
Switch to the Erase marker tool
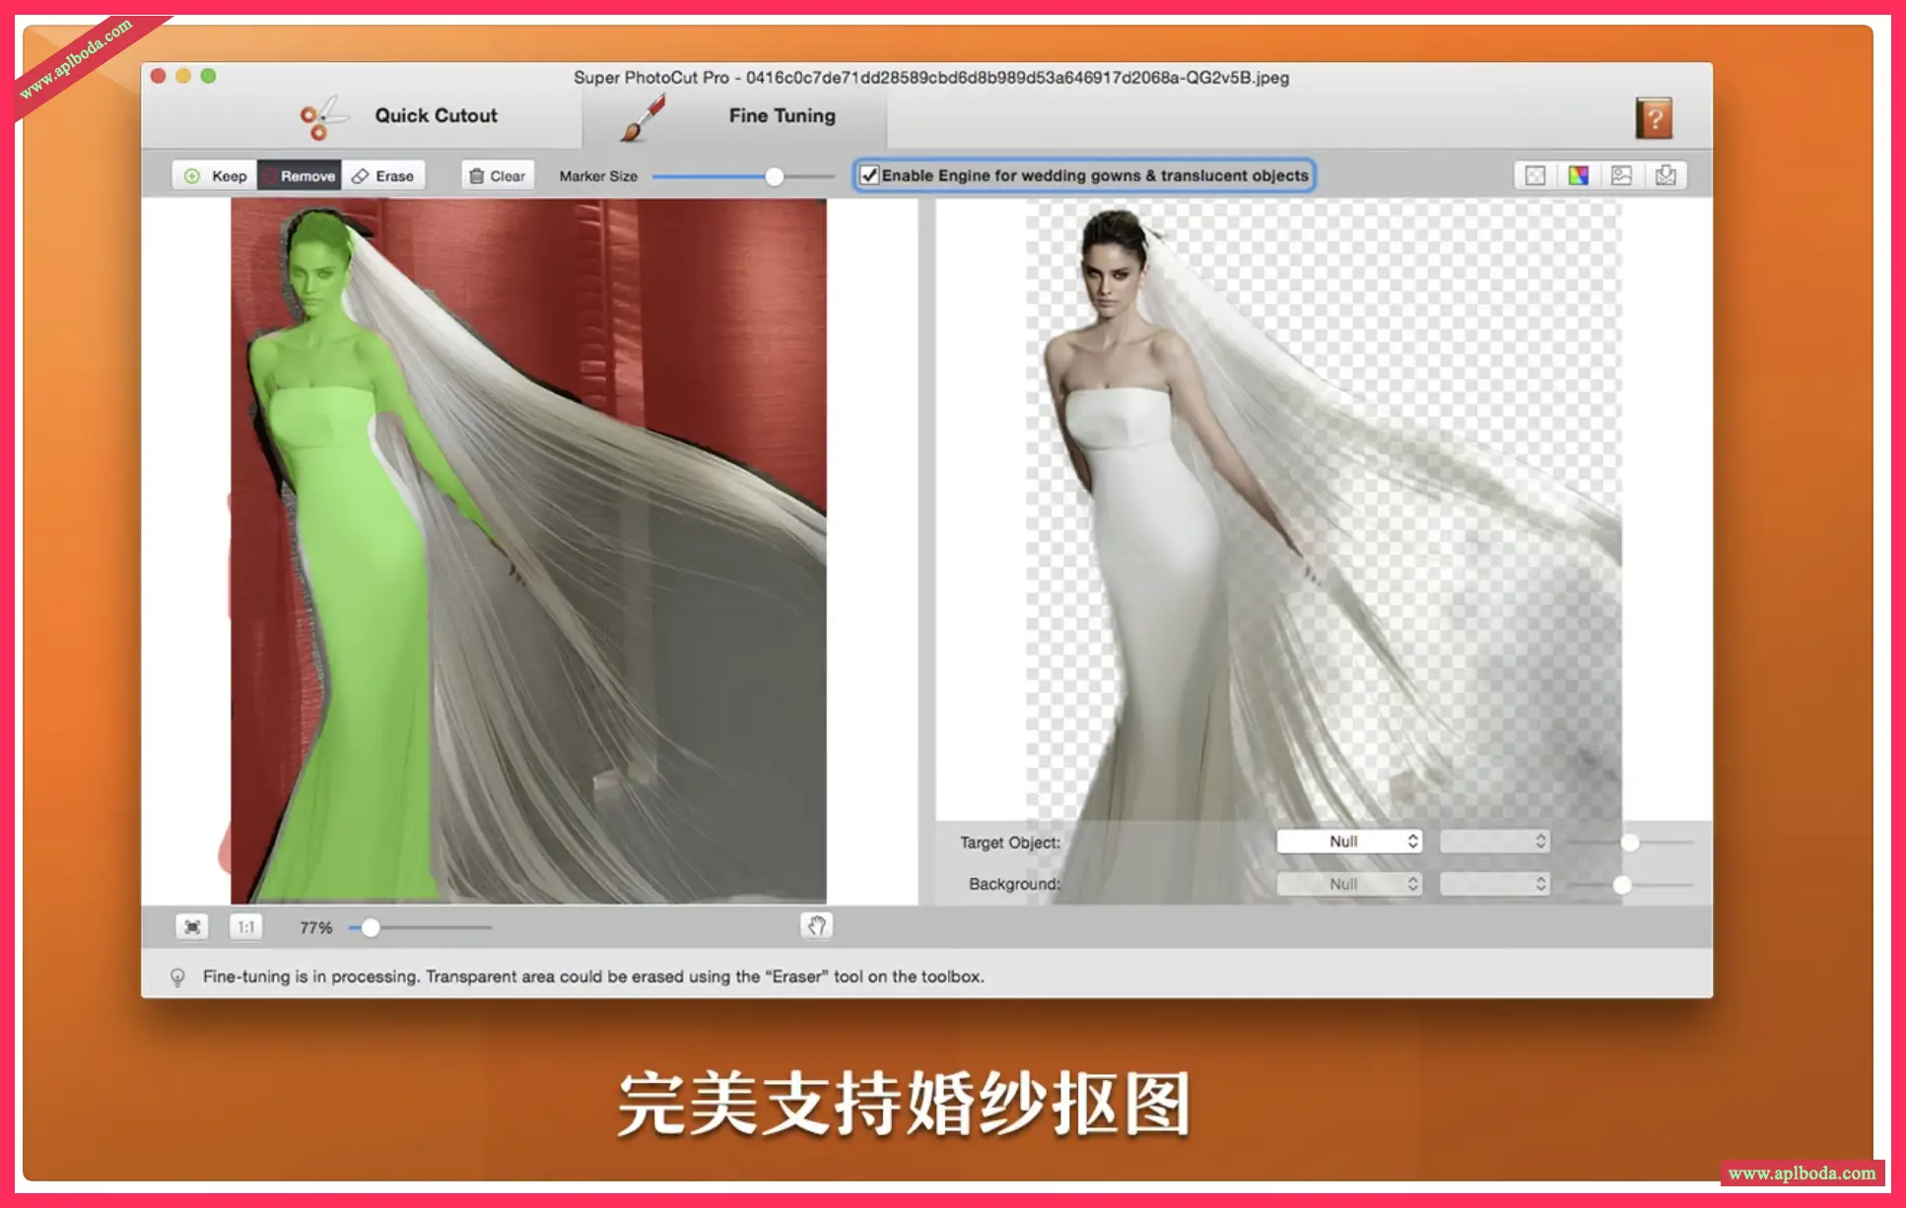tap(383, 175)
